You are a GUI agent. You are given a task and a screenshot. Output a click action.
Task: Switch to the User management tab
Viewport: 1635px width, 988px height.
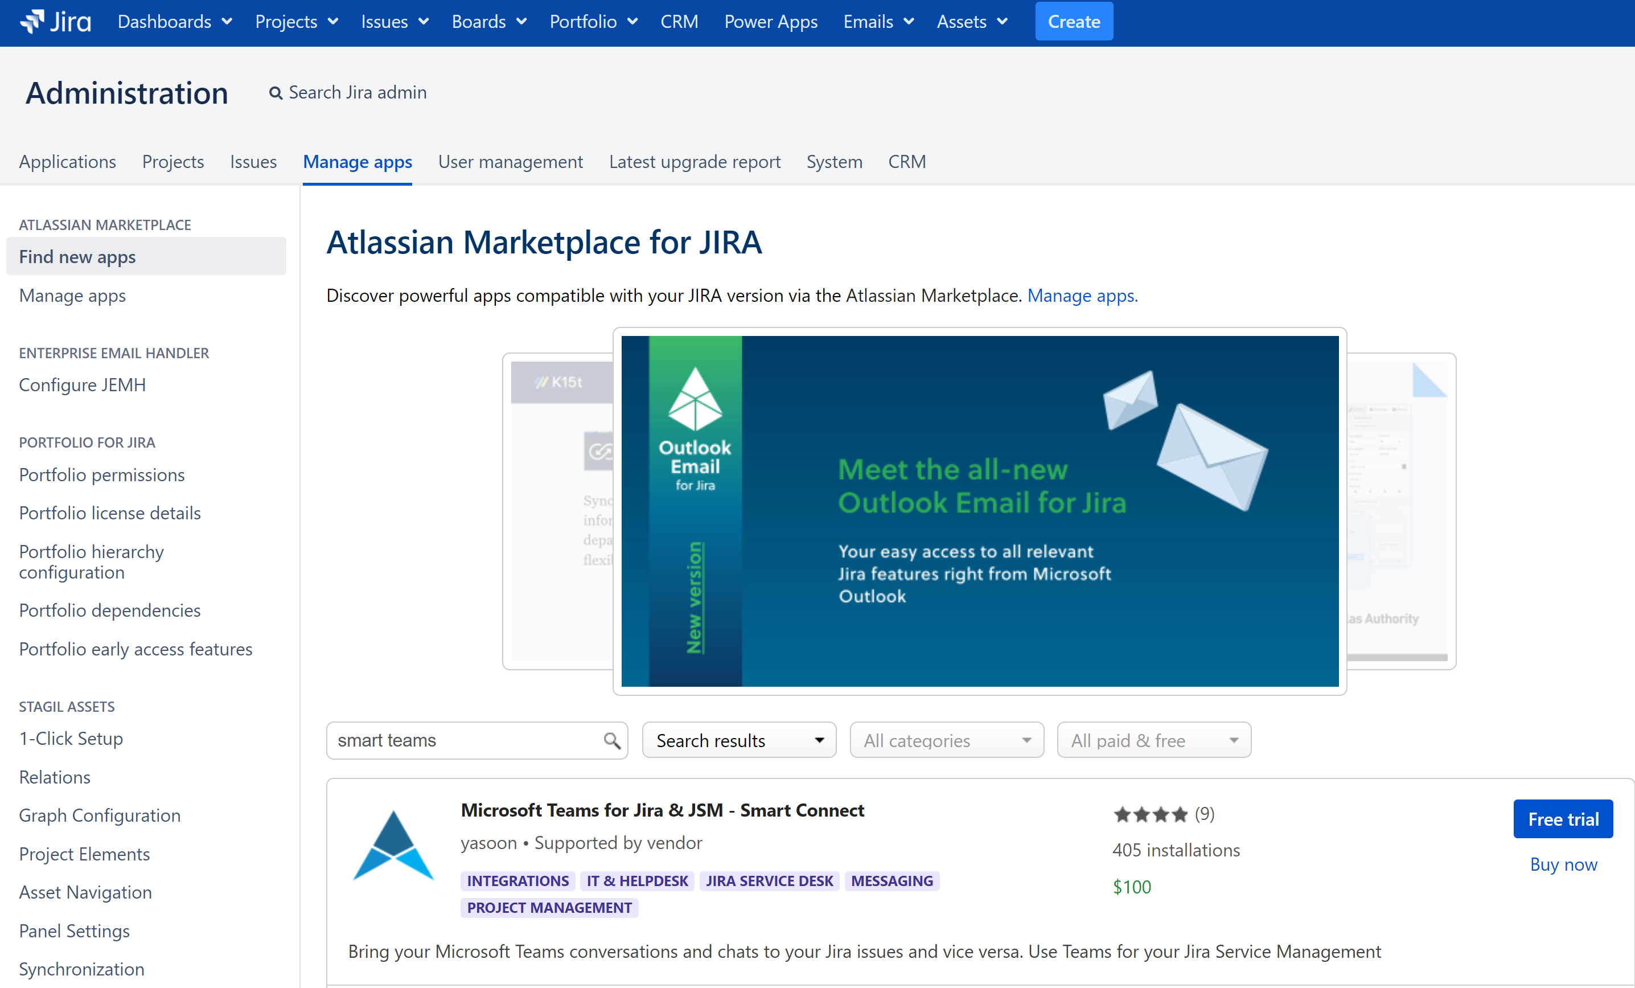510,162
